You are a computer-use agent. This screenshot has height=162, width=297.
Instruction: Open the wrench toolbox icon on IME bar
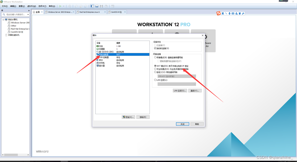243,14
